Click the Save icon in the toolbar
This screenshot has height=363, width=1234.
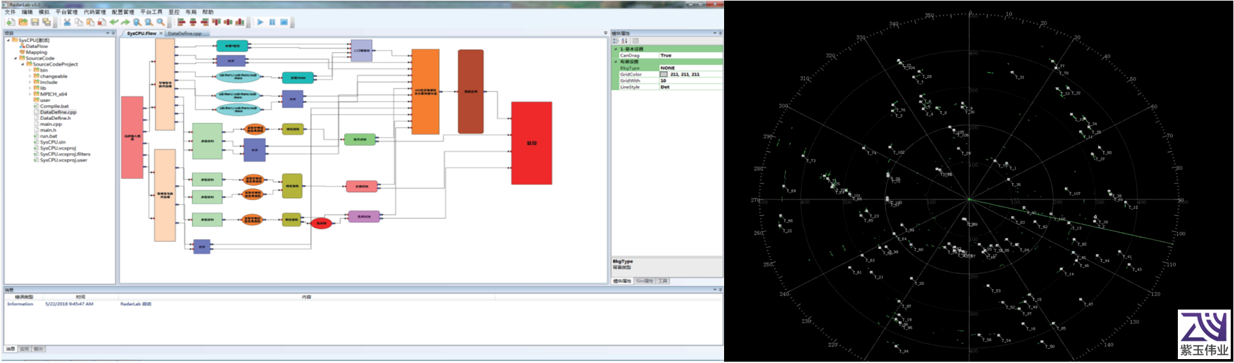pos(35,22)
